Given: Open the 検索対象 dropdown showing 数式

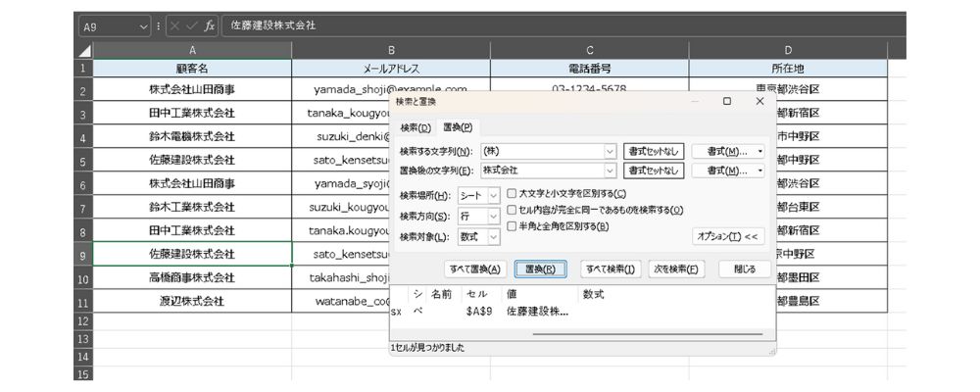Looking at the screenshot, I should point(493,236).
